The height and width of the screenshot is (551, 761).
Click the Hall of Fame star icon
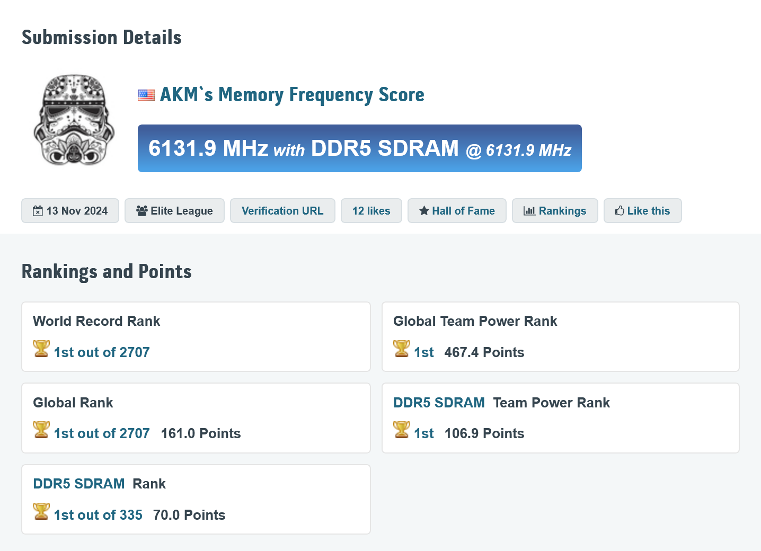coord(424,211)
